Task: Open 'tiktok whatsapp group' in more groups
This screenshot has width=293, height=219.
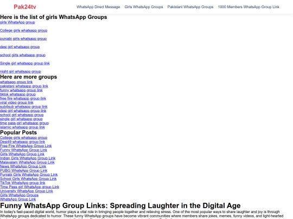Action: tap(18, 94)
